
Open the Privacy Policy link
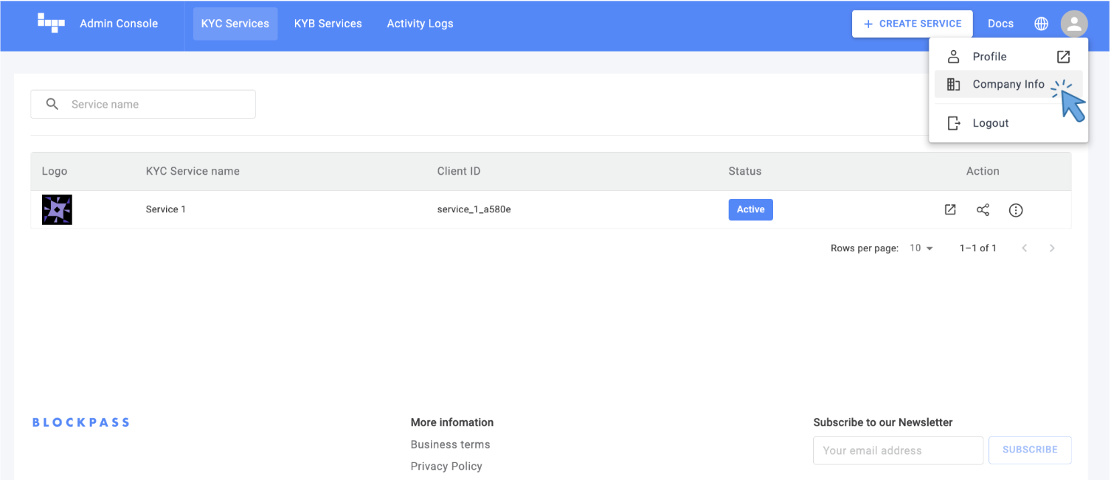(x=446, y=467)
